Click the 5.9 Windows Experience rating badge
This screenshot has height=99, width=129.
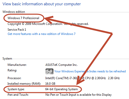[x=49, y=71]
